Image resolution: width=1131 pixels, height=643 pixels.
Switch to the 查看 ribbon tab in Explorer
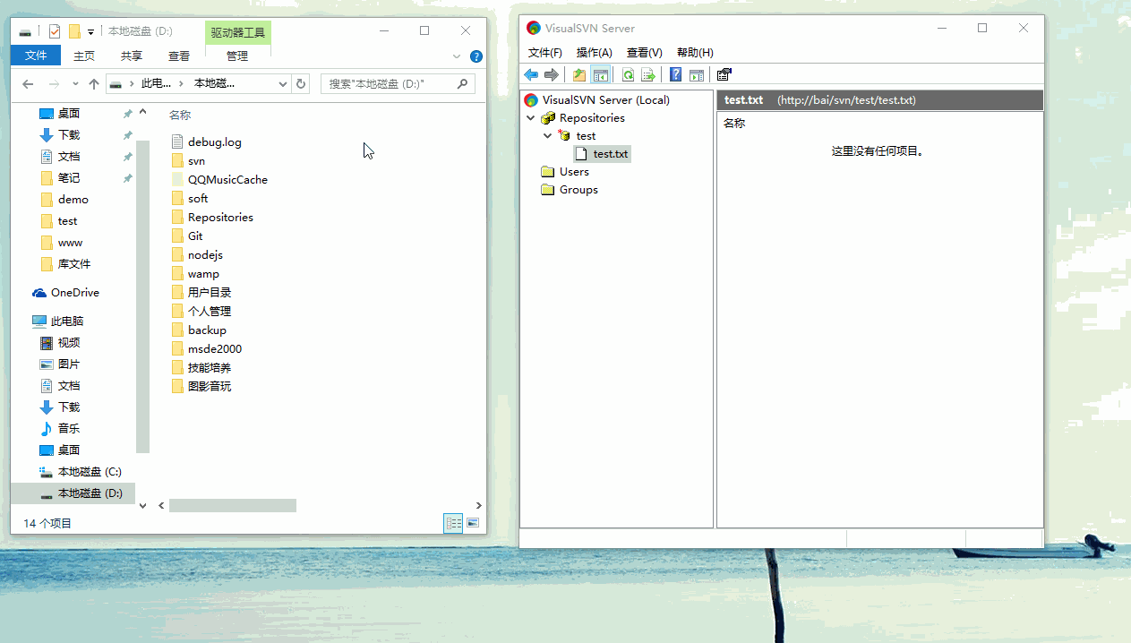[179, 56]
